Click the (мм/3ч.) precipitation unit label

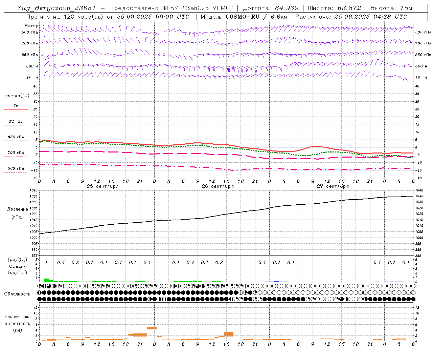tap(18, 260)
